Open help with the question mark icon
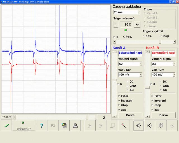 coord(42,126)
